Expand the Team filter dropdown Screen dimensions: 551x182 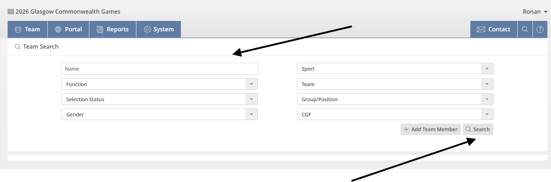tap(487, 84)
